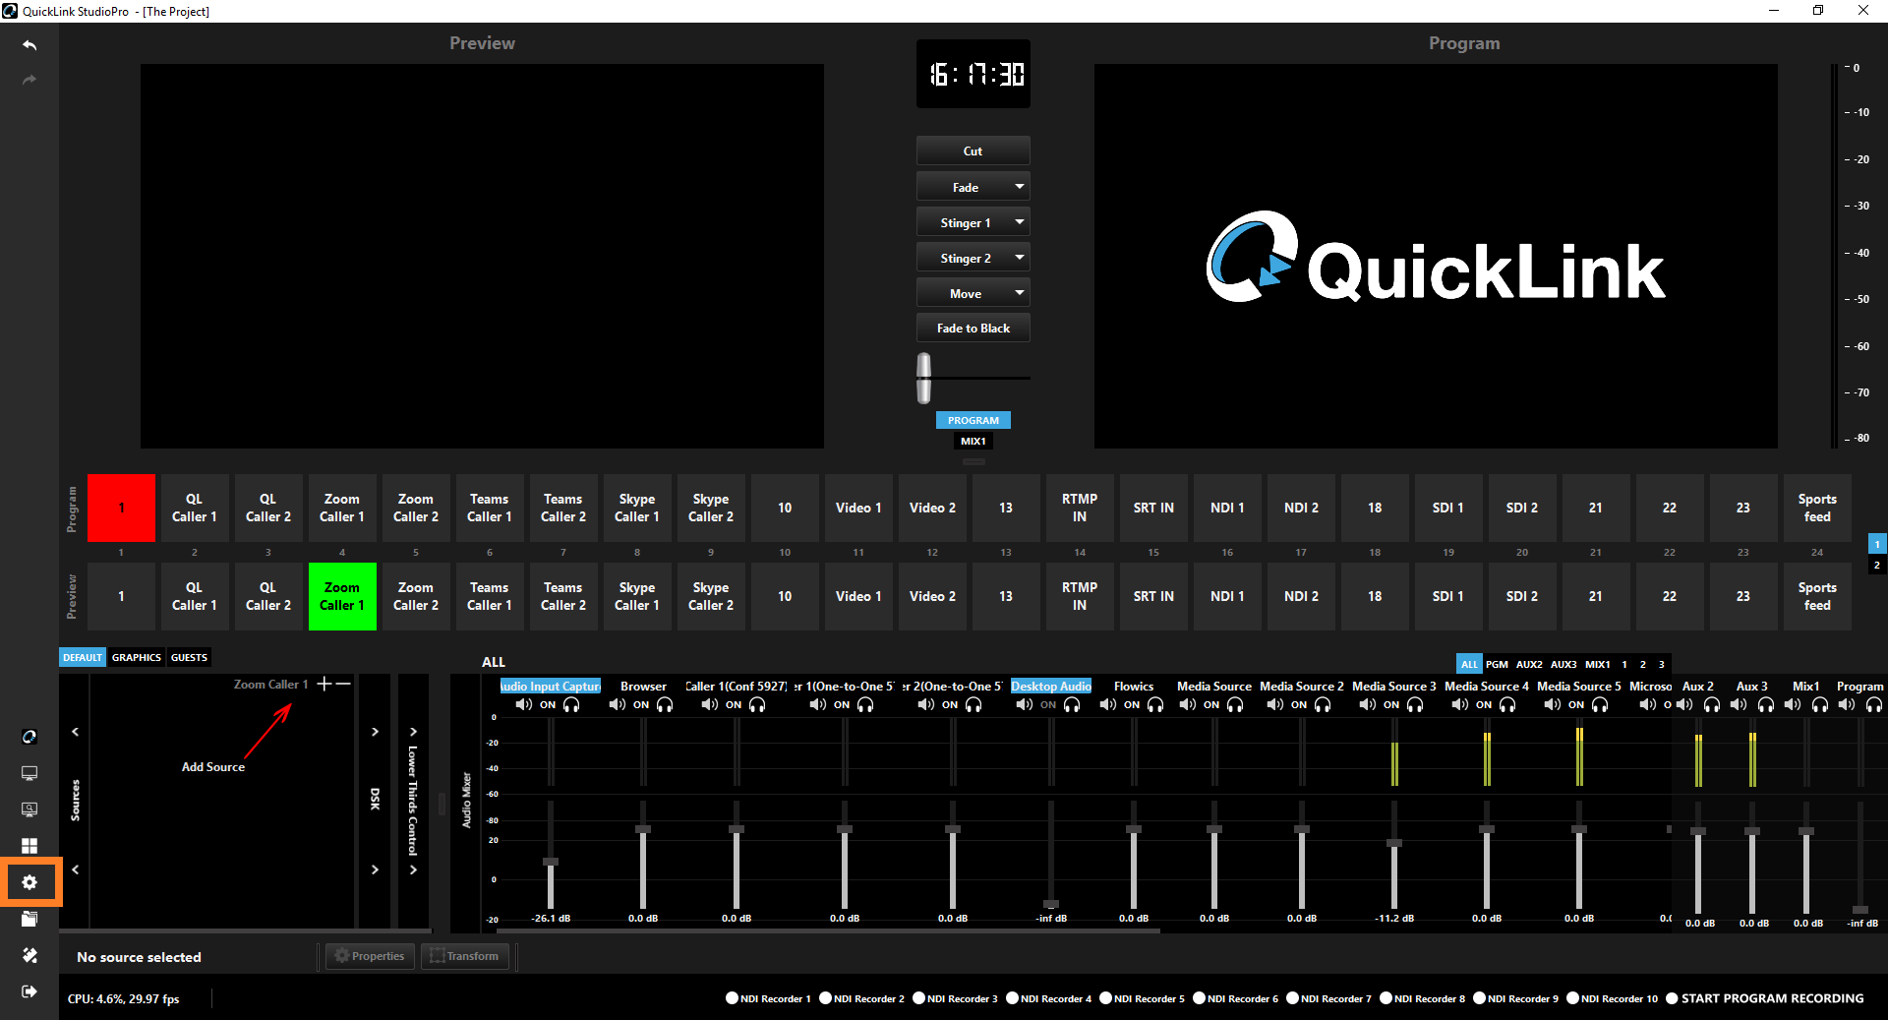Screen dimensions: 1888x1020
Task: Click the undo arrow icon
Action: pyautogui.click(x=29, y=45)
